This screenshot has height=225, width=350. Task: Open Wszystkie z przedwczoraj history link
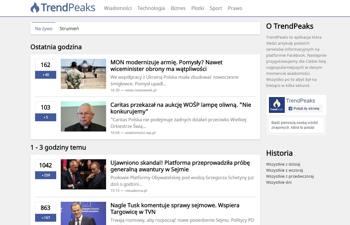(x=290, y=176)
